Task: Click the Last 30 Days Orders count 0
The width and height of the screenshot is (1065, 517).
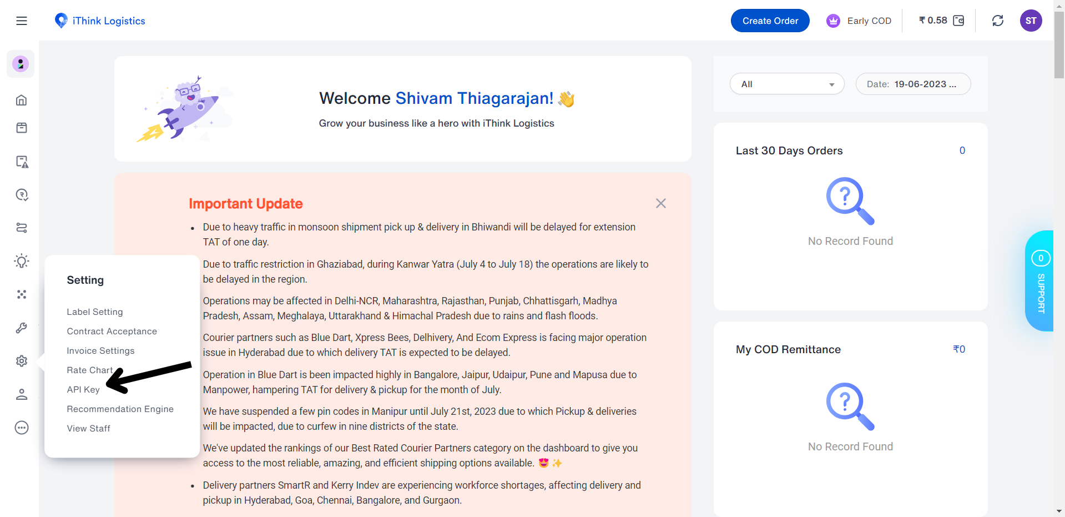Action: pyautogui.click(x=962, y=150)
